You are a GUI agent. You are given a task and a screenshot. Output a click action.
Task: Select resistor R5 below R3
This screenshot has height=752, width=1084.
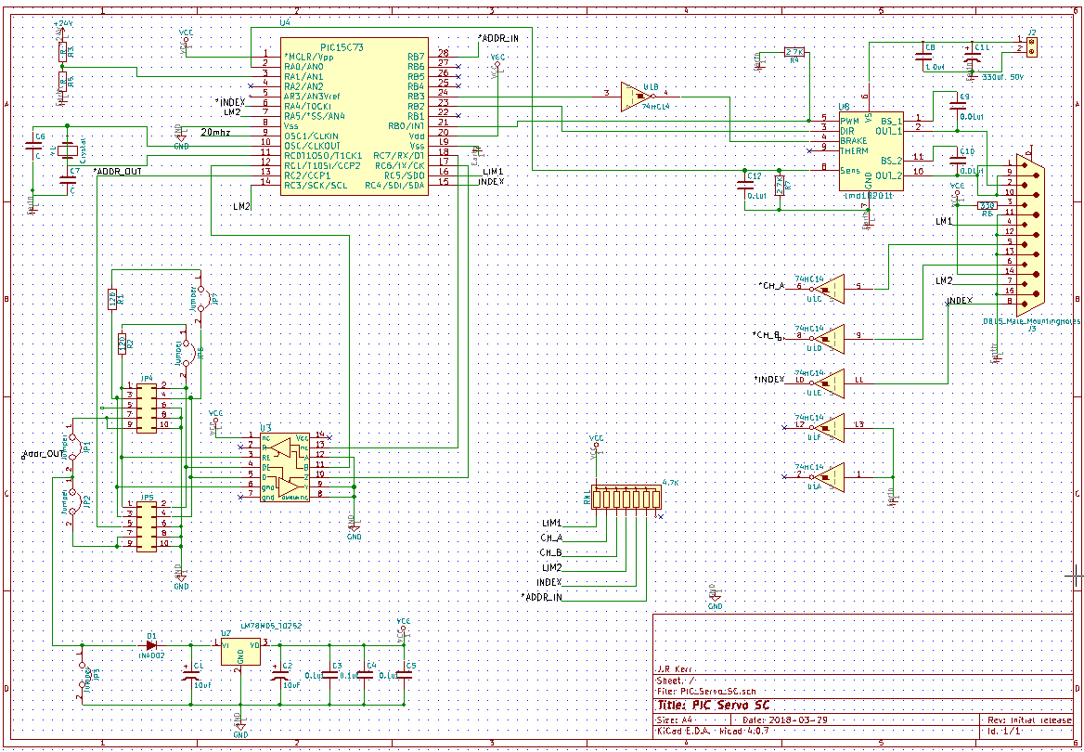tap(63, 82)
